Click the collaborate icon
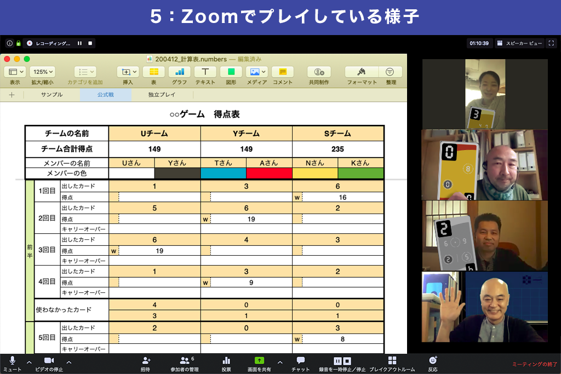The image size is (561, 374). coord(319,72)
